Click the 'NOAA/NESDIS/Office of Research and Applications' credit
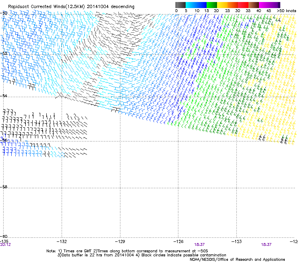This screenshot has height=262, width=298. tap(237, 260)
